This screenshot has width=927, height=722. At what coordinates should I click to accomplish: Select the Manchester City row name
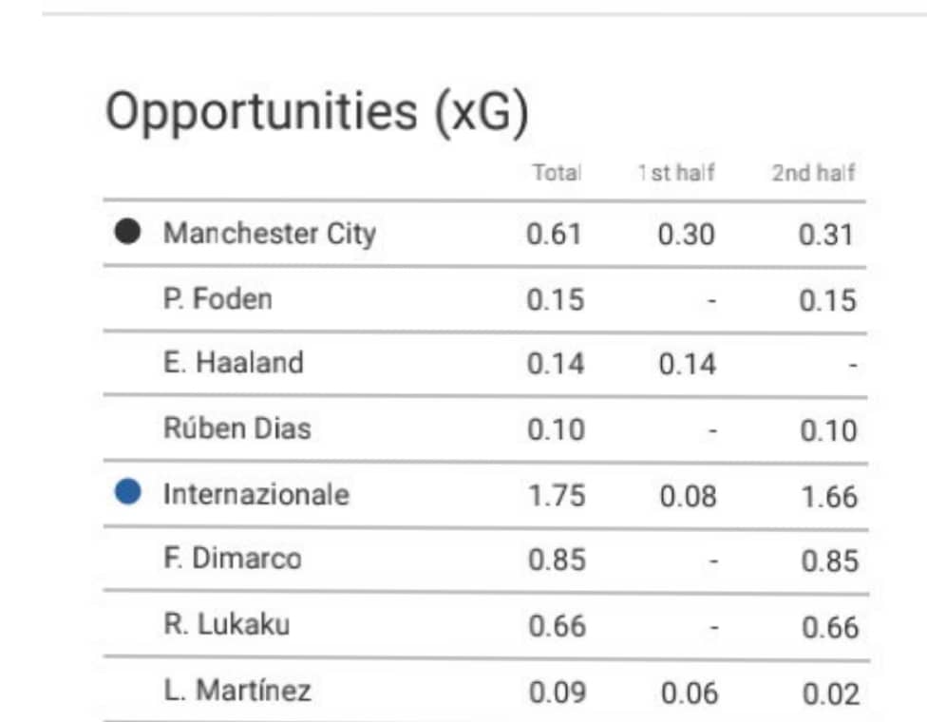[270, 234]
